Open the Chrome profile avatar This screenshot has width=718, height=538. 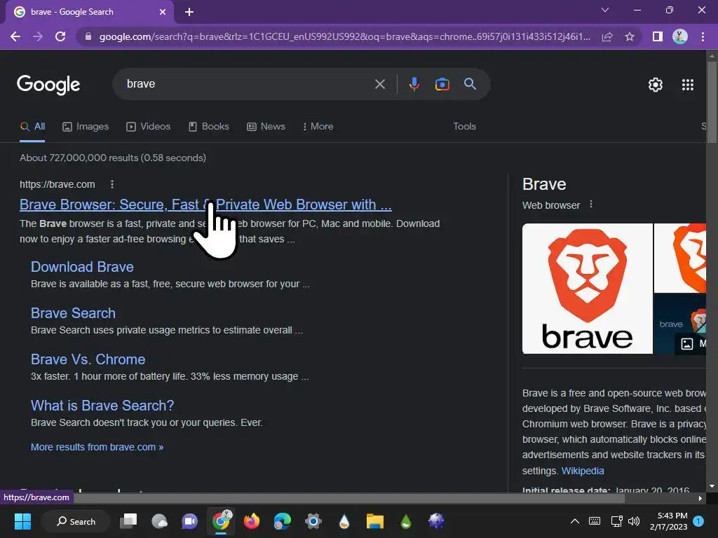(x=680, y=36)
